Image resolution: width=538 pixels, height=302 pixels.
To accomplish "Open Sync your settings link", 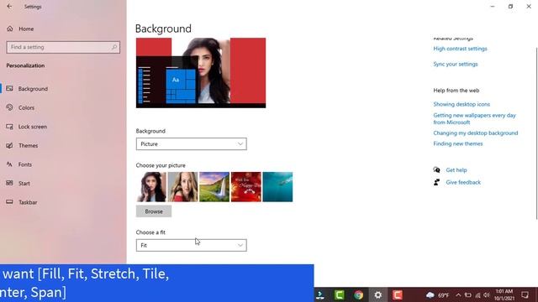I will pyautogui.click(x=456, y=64).
